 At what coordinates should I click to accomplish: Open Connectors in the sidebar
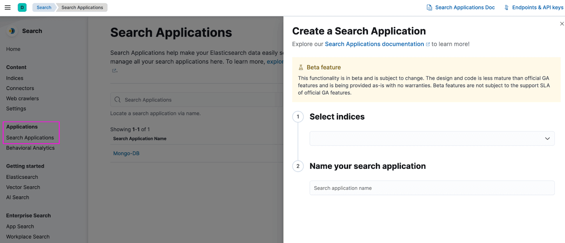20,88
